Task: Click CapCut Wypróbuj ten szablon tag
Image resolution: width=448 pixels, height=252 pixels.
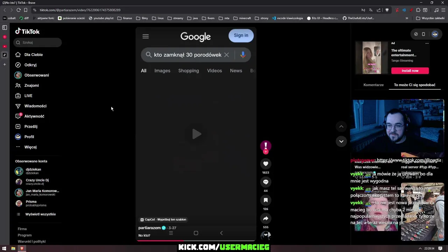Action: point(163,219)
